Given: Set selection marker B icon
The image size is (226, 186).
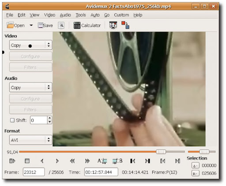Looking at the screenshot, I should click(117, 161).
